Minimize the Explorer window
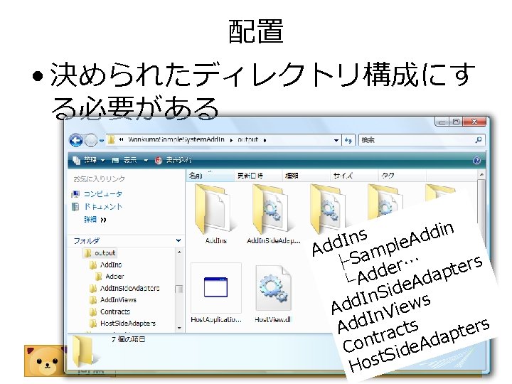The width and height of the screenshot is (512, 384). (442, 122)
